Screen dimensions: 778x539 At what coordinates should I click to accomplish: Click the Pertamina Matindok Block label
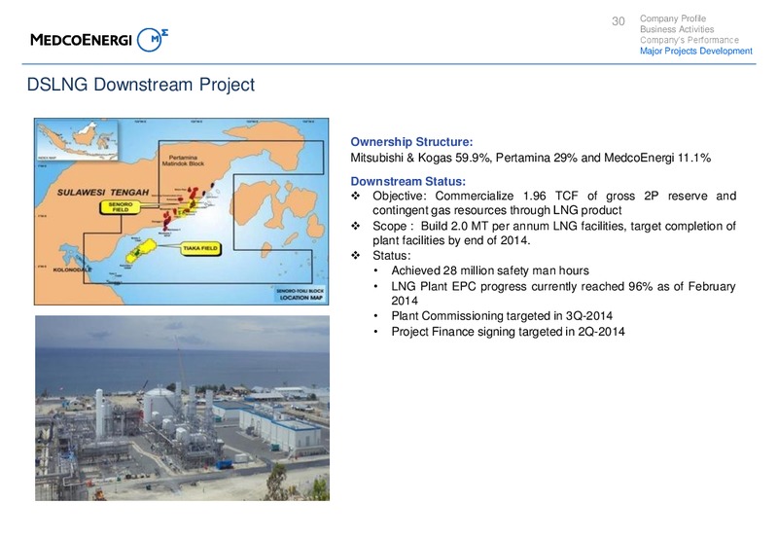[x=183, y=161]
